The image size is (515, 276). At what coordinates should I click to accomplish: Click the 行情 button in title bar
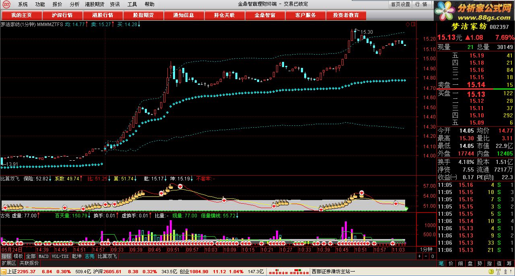point(421,4)
